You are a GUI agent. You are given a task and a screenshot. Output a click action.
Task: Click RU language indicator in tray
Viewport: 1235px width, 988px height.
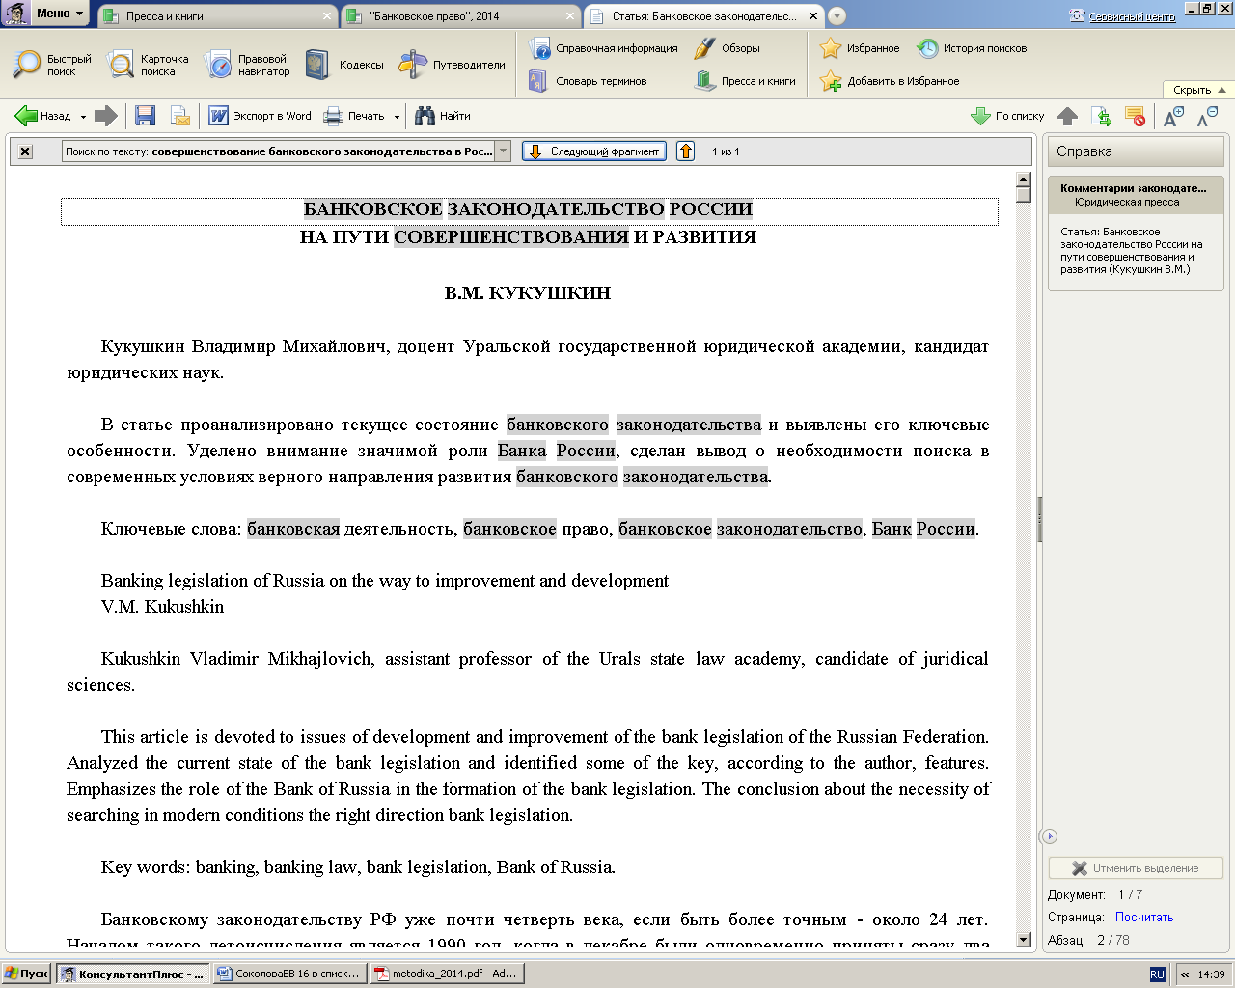[1158, 974]
